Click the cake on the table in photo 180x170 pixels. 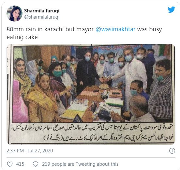coord(104,86)
